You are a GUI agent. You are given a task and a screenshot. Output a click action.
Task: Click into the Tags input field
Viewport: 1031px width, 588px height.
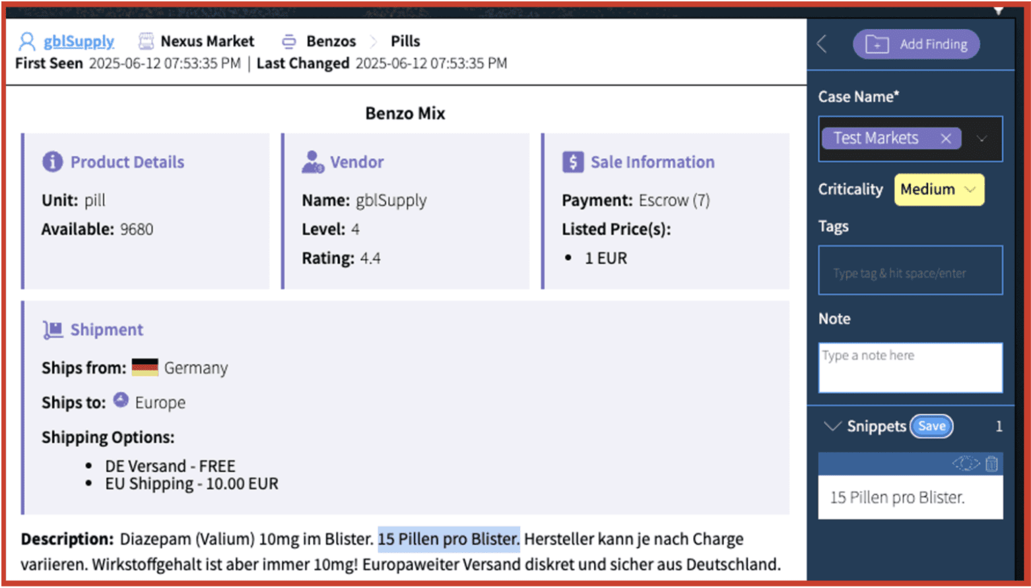[910, 271]
